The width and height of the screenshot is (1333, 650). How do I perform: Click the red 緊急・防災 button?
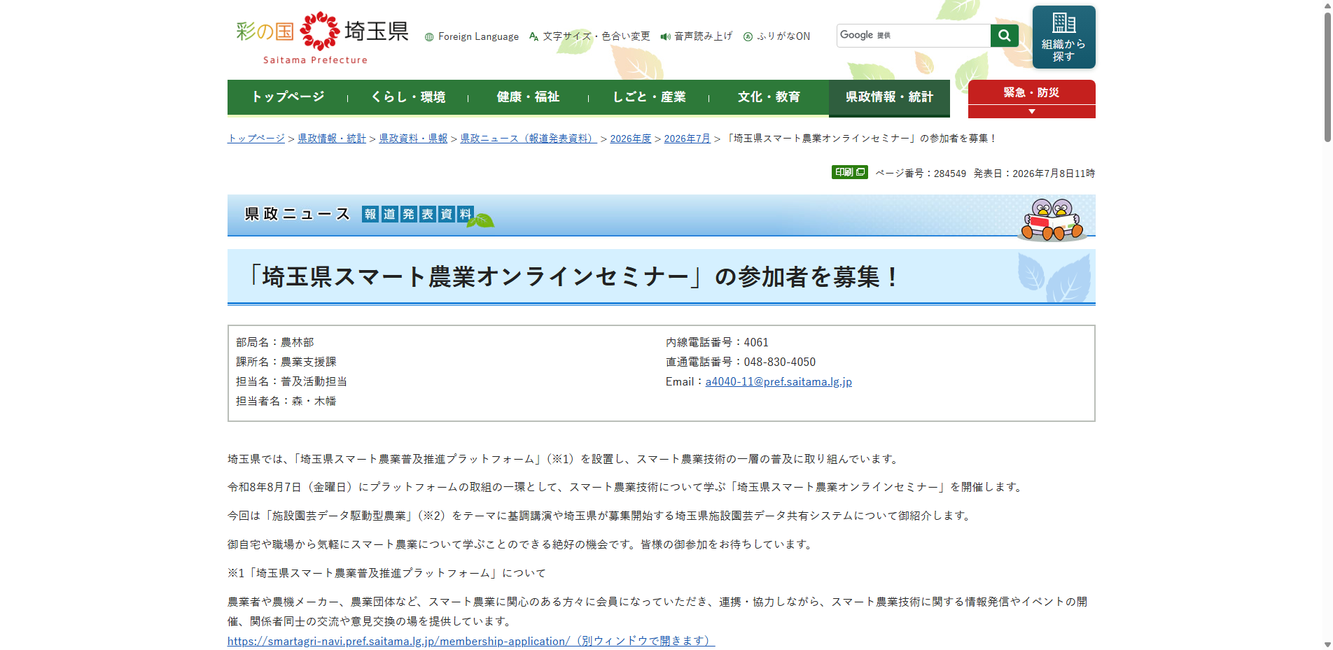(1031, 92)
